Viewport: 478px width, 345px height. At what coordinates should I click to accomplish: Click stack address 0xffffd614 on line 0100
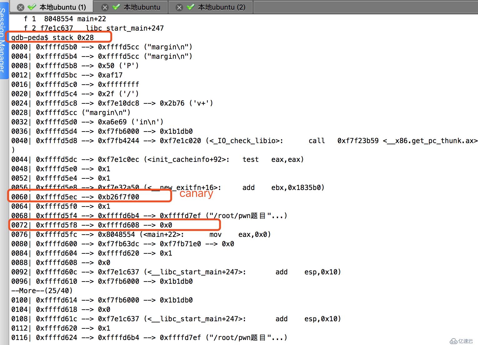[57, 300]
